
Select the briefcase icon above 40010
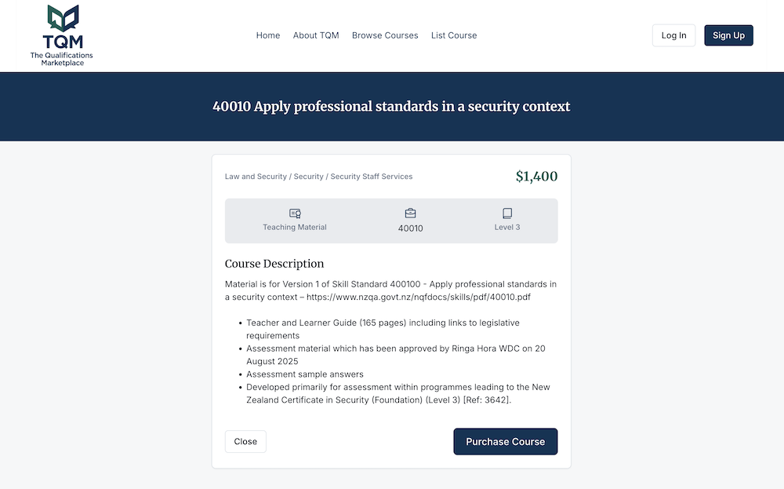[x=410, y=213]
